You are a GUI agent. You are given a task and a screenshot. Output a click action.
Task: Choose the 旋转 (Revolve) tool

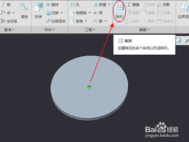click(52, 5)
